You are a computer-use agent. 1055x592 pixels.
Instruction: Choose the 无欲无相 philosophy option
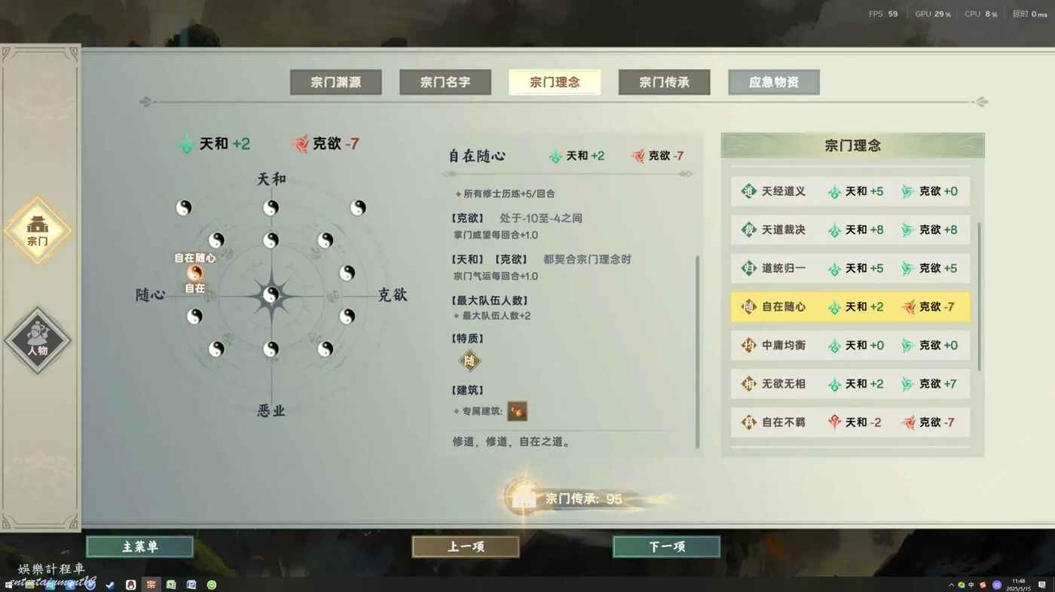click(850, 383)
